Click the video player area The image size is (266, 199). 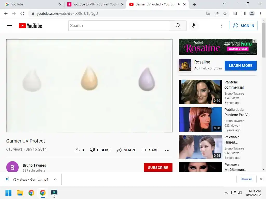[x=89, y=86]
